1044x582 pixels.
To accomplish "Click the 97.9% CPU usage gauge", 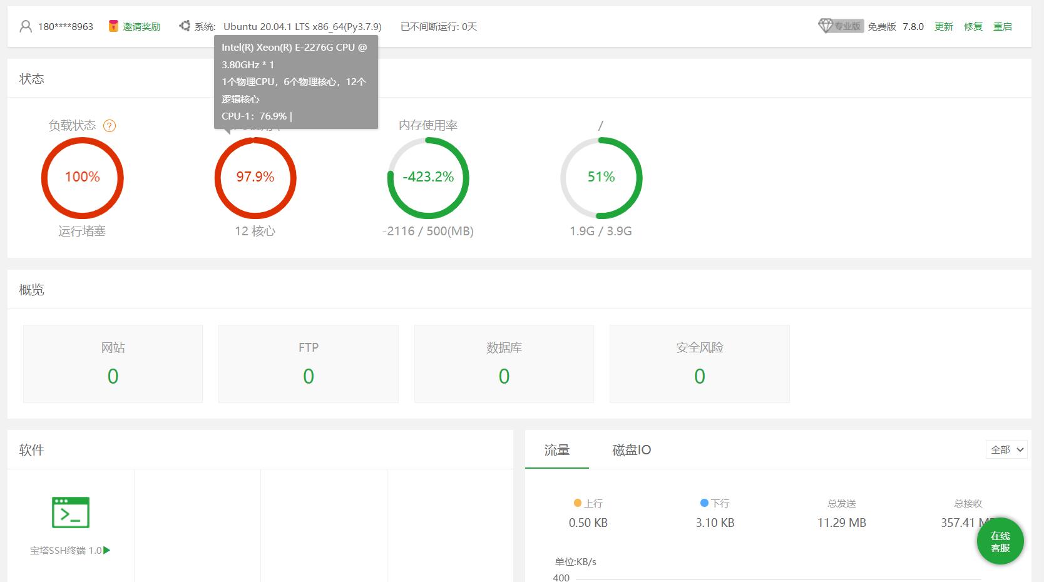I will 255,178.
